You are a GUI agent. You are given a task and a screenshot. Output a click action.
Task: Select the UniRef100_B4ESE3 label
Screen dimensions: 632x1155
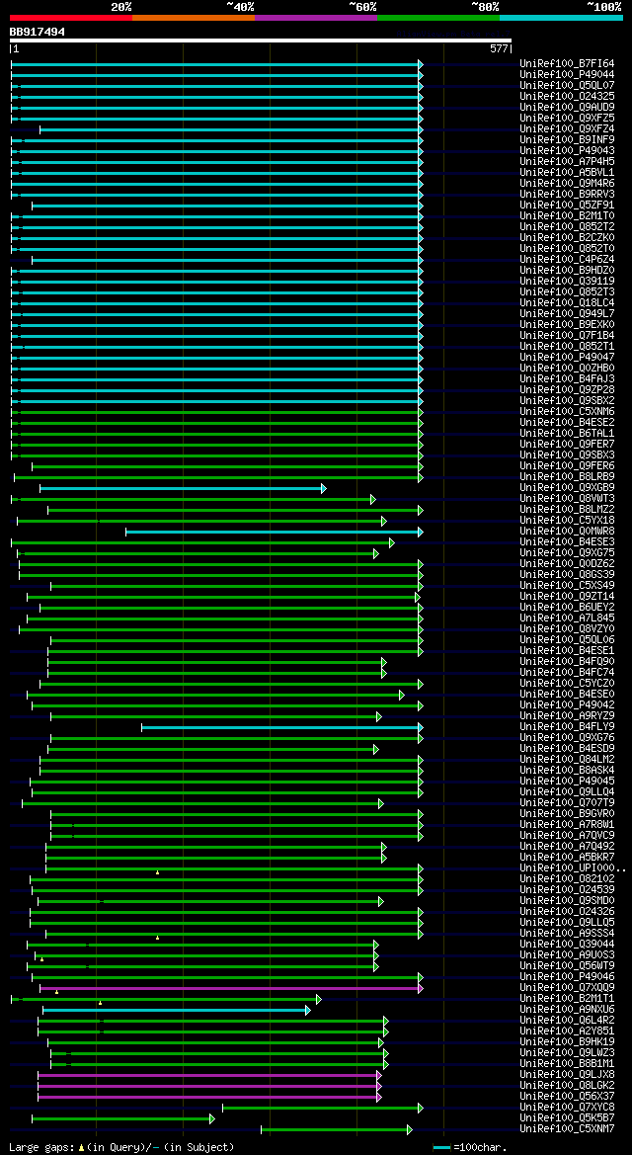point(567,542)
